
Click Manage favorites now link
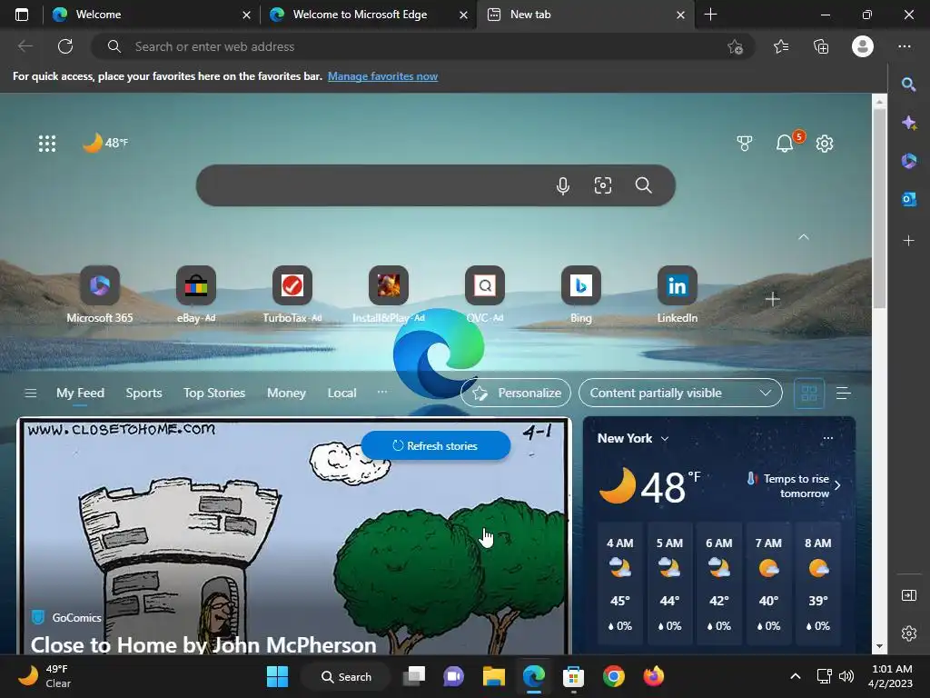pyautogui.click(x=382, y=76)
